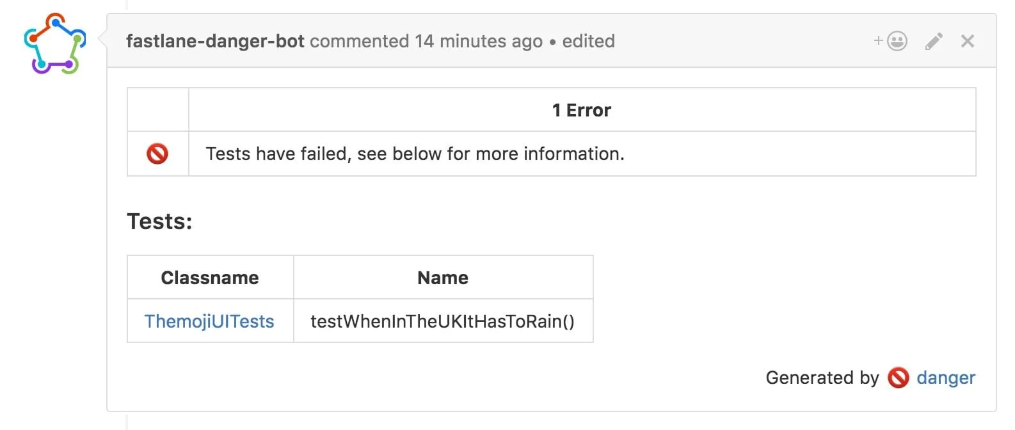Click the testWhenInTheUKItHasToRain() cell

[x=443, y=321]
